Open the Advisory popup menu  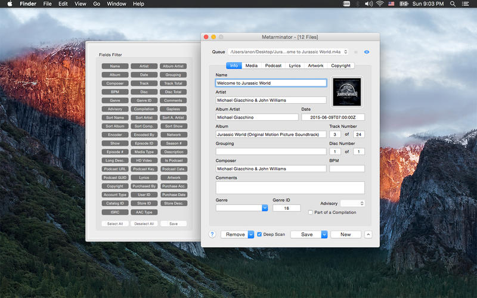(352, 203)
